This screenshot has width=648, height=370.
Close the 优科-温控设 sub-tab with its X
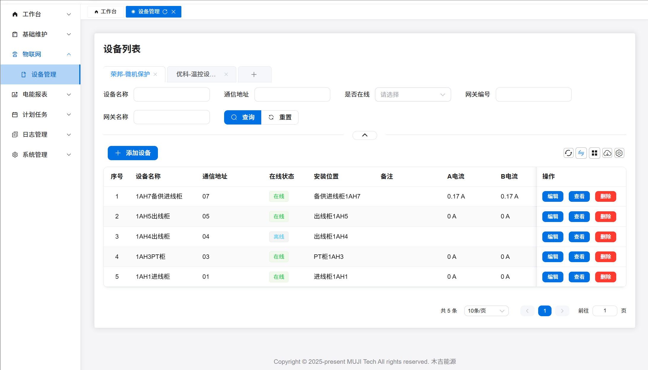coord(226,74)
